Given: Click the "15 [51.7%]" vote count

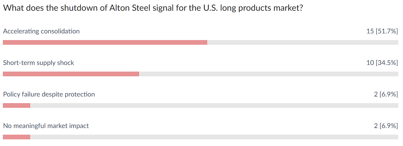Looking at the screenshot, I should click(382, 31).
